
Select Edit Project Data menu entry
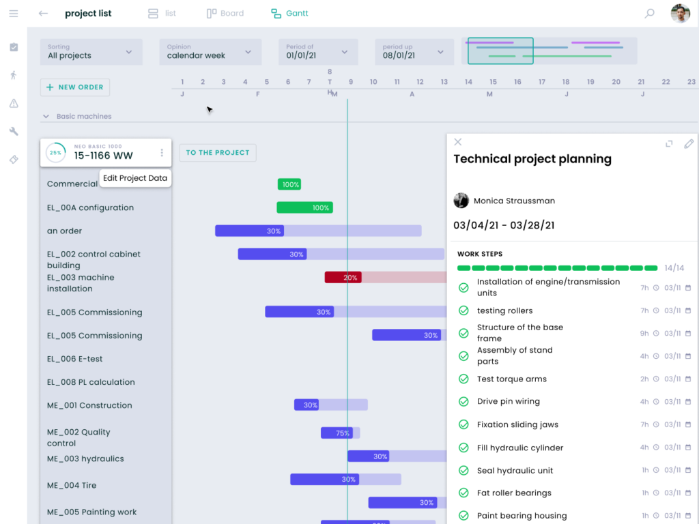coord(134,178)
